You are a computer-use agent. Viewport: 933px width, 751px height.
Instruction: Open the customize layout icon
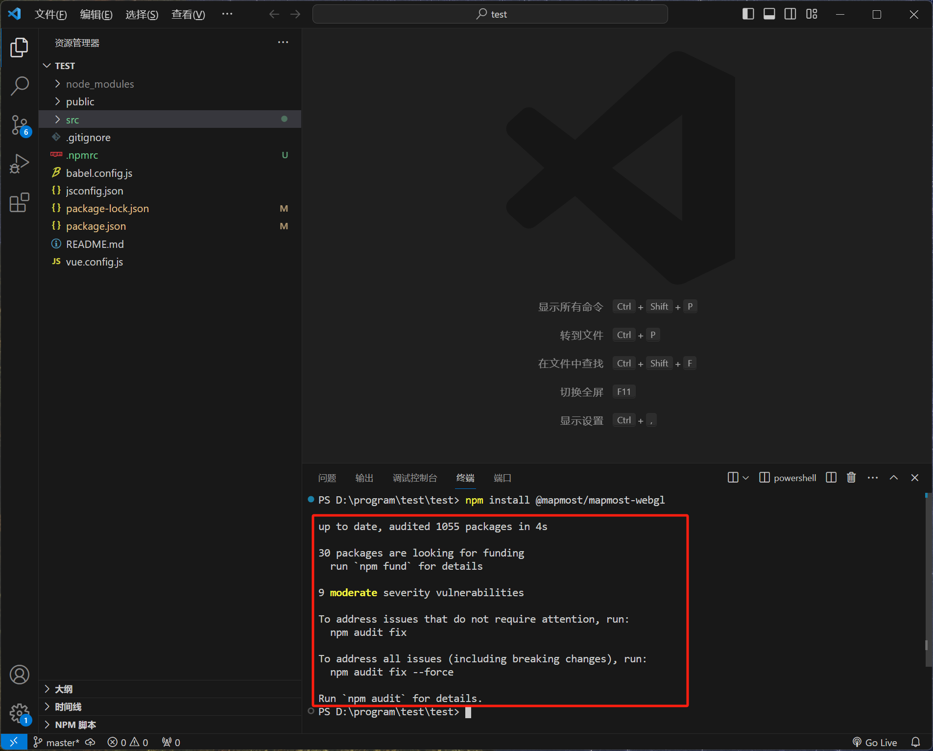pos(812,14)
